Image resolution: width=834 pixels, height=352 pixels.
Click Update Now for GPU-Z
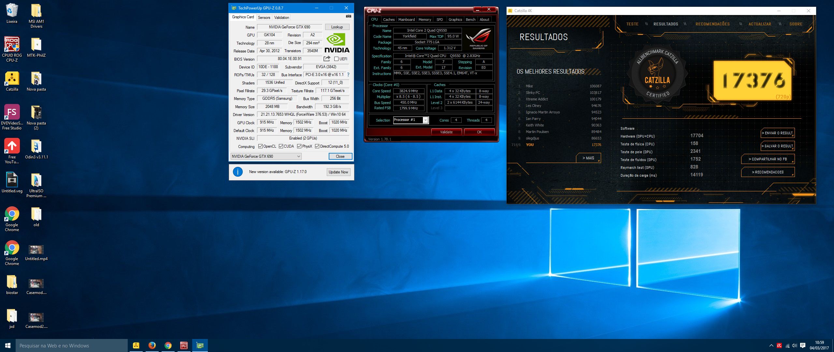coord(338,172)
